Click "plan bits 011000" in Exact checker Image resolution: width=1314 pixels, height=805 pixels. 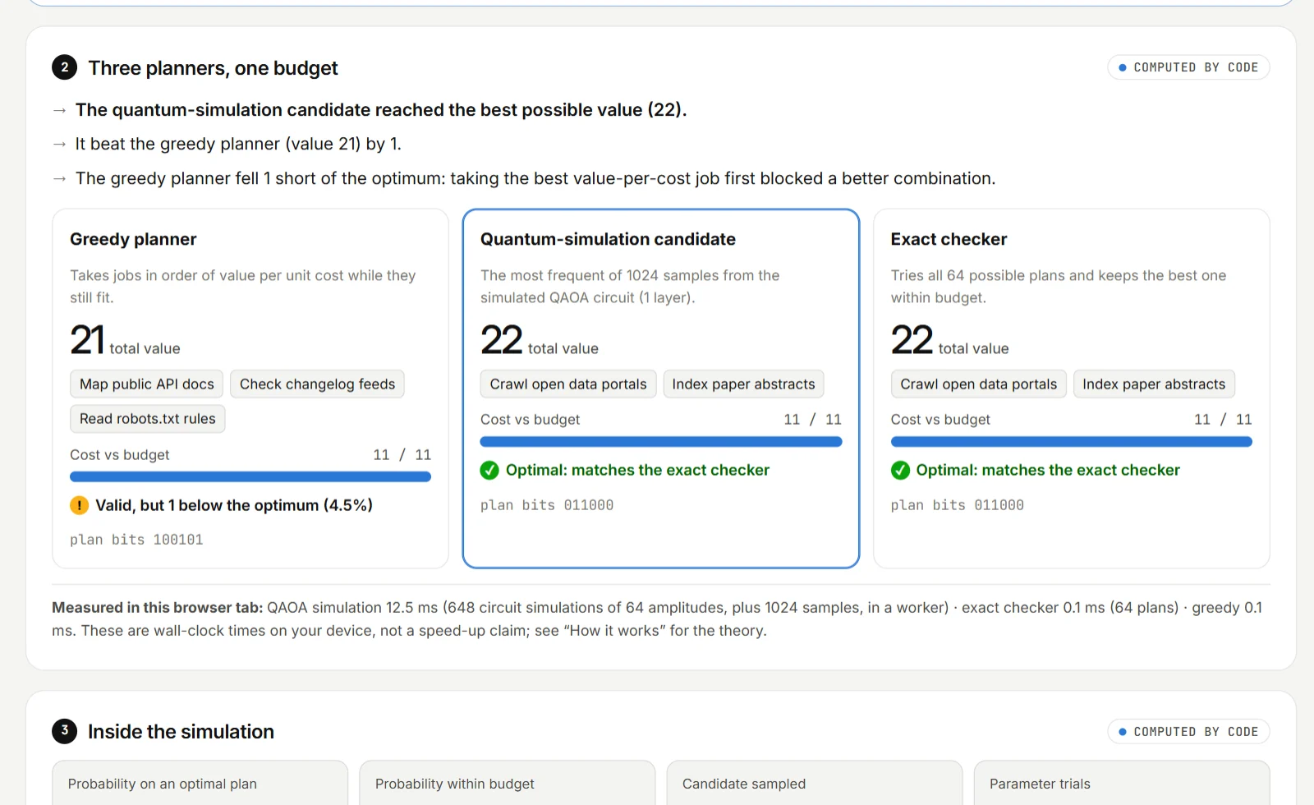click(x=958, y=505)
